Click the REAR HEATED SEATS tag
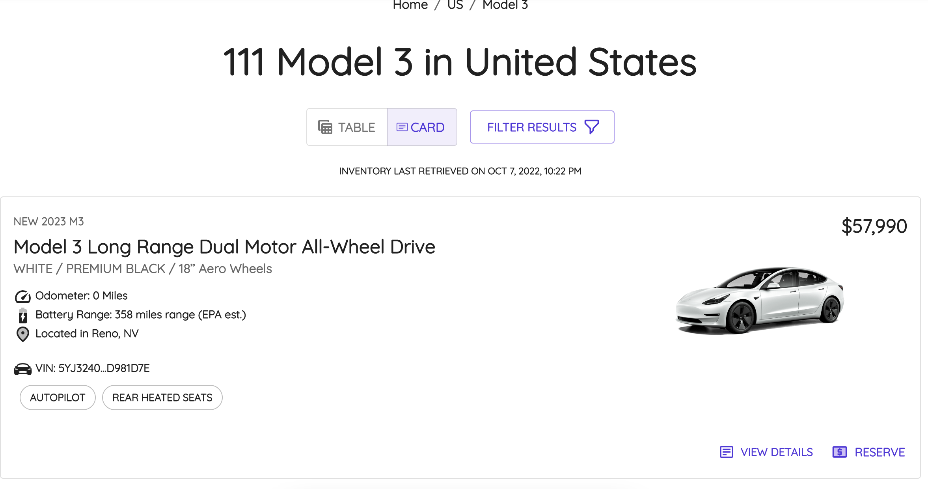The height and width of the screenshot is (489, 928). pos(162,398)
